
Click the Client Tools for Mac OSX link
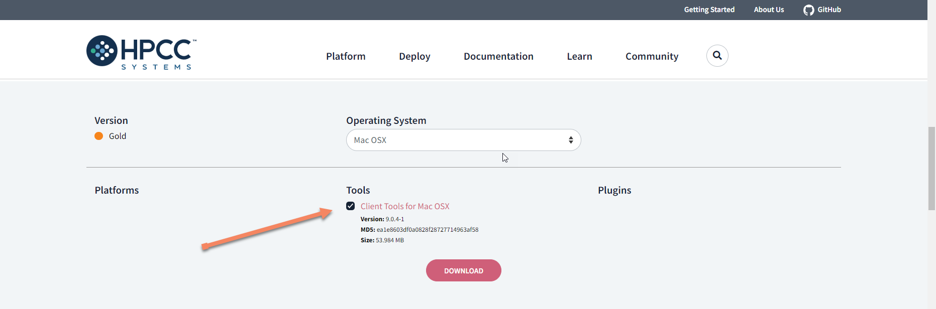pyautogui.click(x=405, y=206)
